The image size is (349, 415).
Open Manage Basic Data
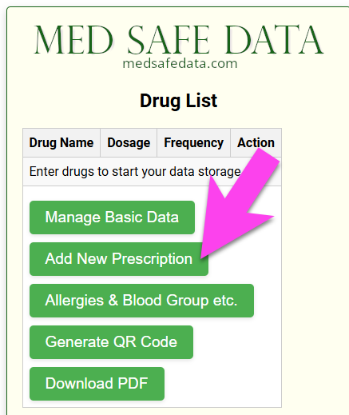click(112, 217)
